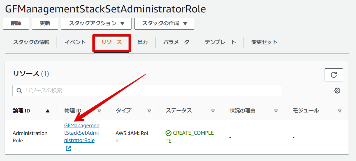Open the パラメータ tab
The width and height of the screenshot is (356, 161).
pos(176,42)
